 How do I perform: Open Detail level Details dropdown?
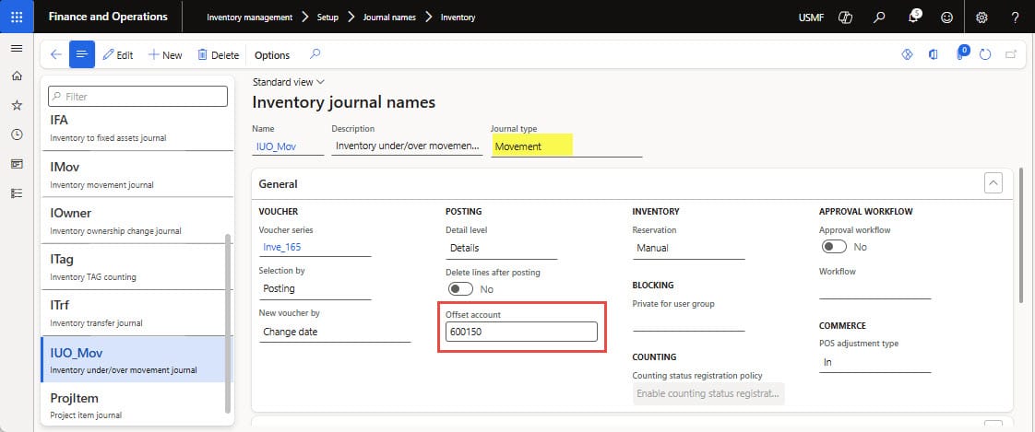[502, 249]
